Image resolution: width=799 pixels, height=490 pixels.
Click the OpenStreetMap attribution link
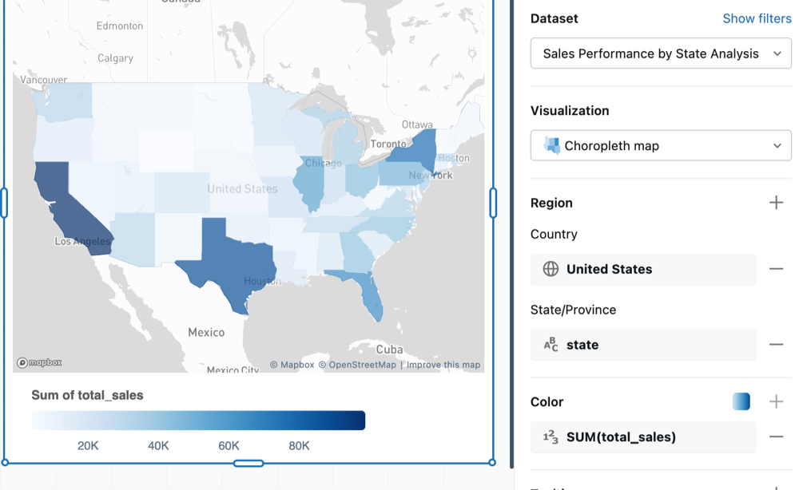(359, 364)
